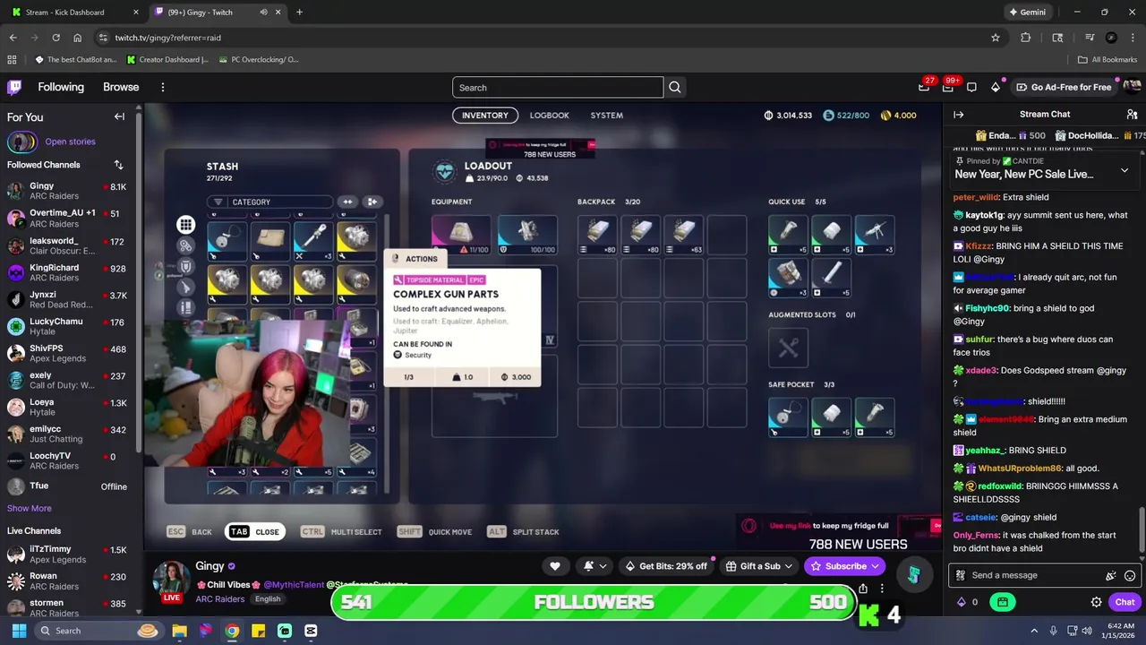Open the PC Overclocking bookmark
Viewport: 1146px width, 645px height.
258,60
